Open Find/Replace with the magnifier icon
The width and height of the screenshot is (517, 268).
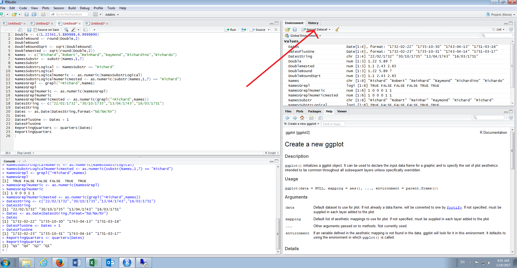(x=66, y=30)
